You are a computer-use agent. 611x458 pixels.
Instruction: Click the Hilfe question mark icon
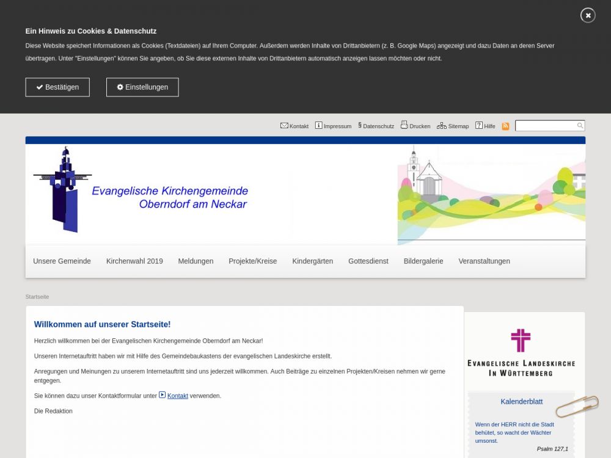(479, 126)
